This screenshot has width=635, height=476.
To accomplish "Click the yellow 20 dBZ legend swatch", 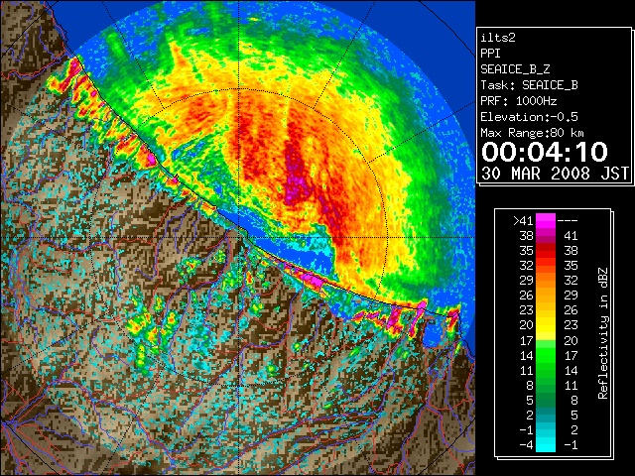I will 546,325.
